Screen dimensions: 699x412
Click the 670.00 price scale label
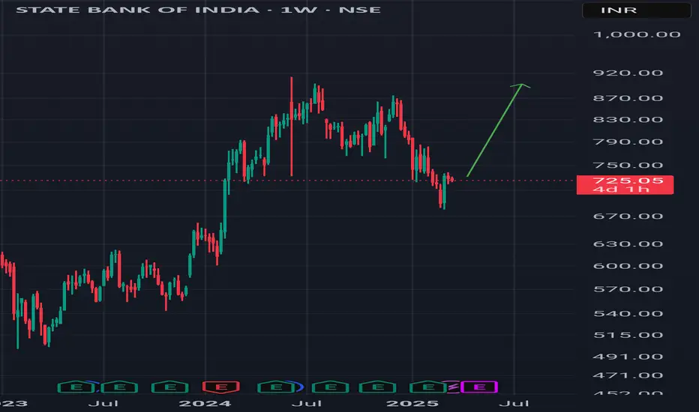[628, 216]
